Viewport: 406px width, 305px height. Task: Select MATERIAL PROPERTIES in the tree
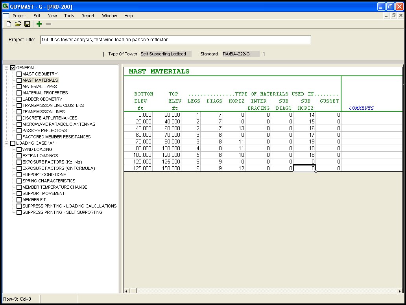click(45, 93)
